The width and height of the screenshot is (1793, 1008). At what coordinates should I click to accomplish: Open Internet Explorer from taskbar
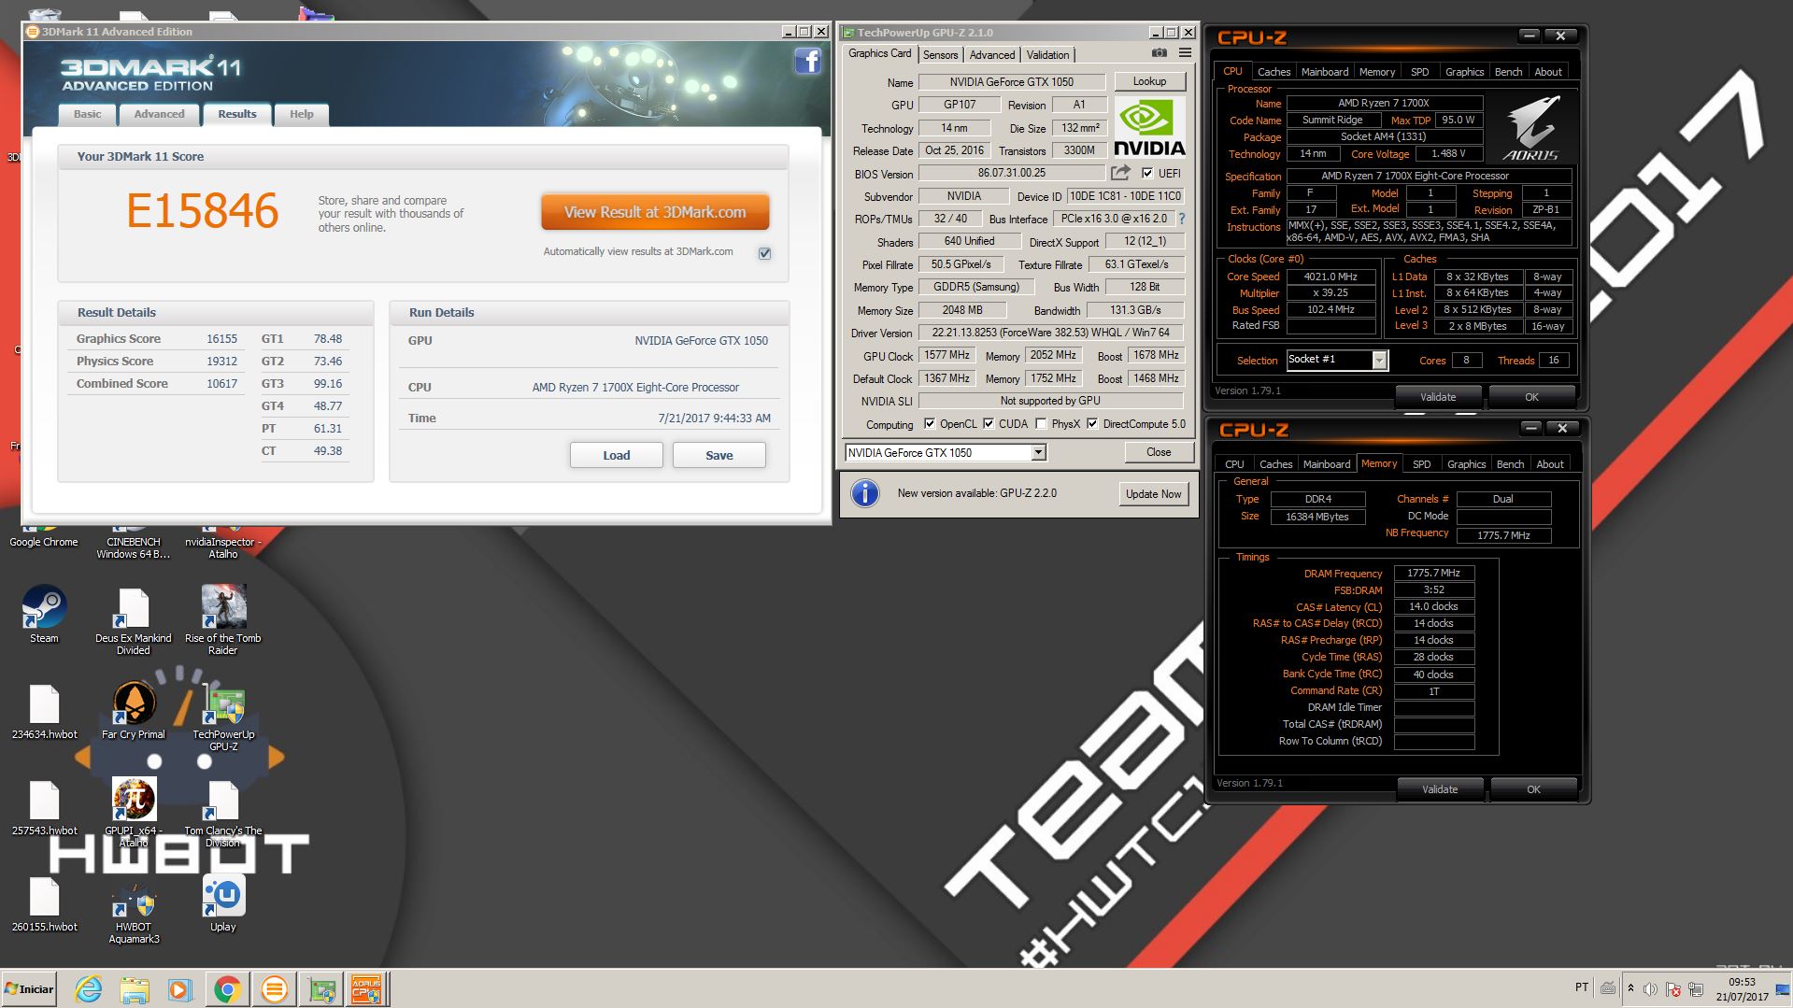point(89,988)
